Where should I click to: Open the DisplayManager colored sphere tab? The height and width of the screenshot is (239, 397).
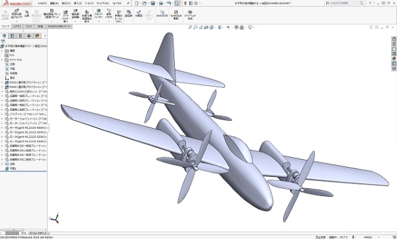click(37, 36)
